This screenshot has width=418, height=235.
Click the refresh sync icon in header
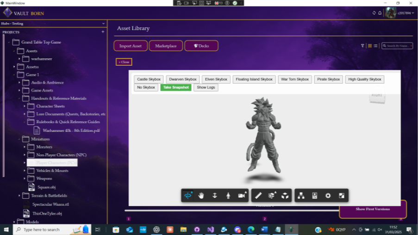(x=374, y=13)
